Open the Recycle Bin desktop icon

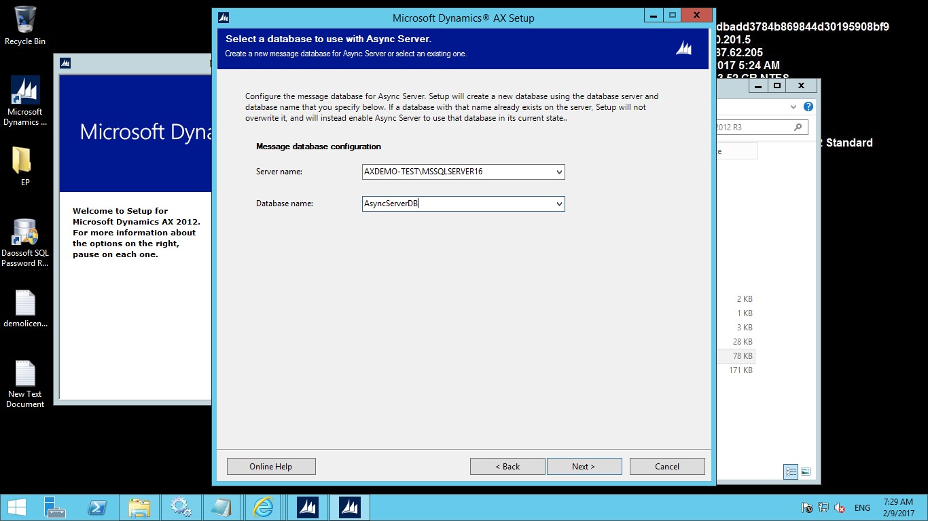pos(24,26)
